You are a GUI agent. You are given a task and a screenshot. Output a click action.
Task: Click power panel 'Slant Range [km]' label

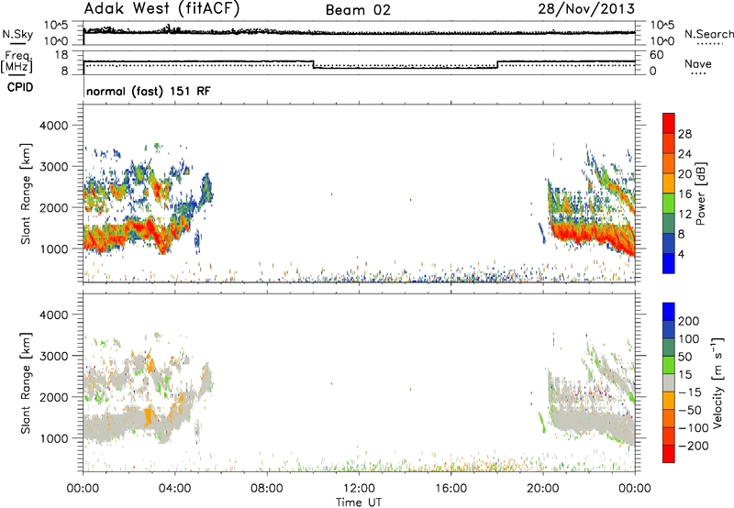point(26,193)
